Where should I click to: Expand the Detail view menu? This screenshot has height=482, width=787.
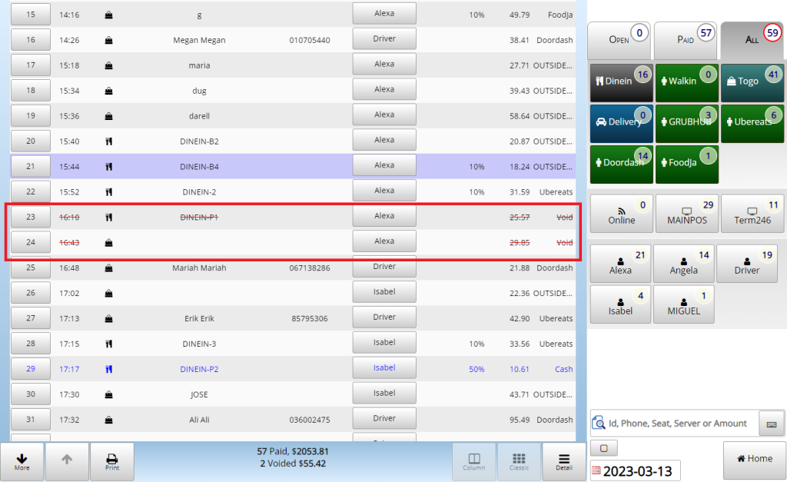click(563, 461)
